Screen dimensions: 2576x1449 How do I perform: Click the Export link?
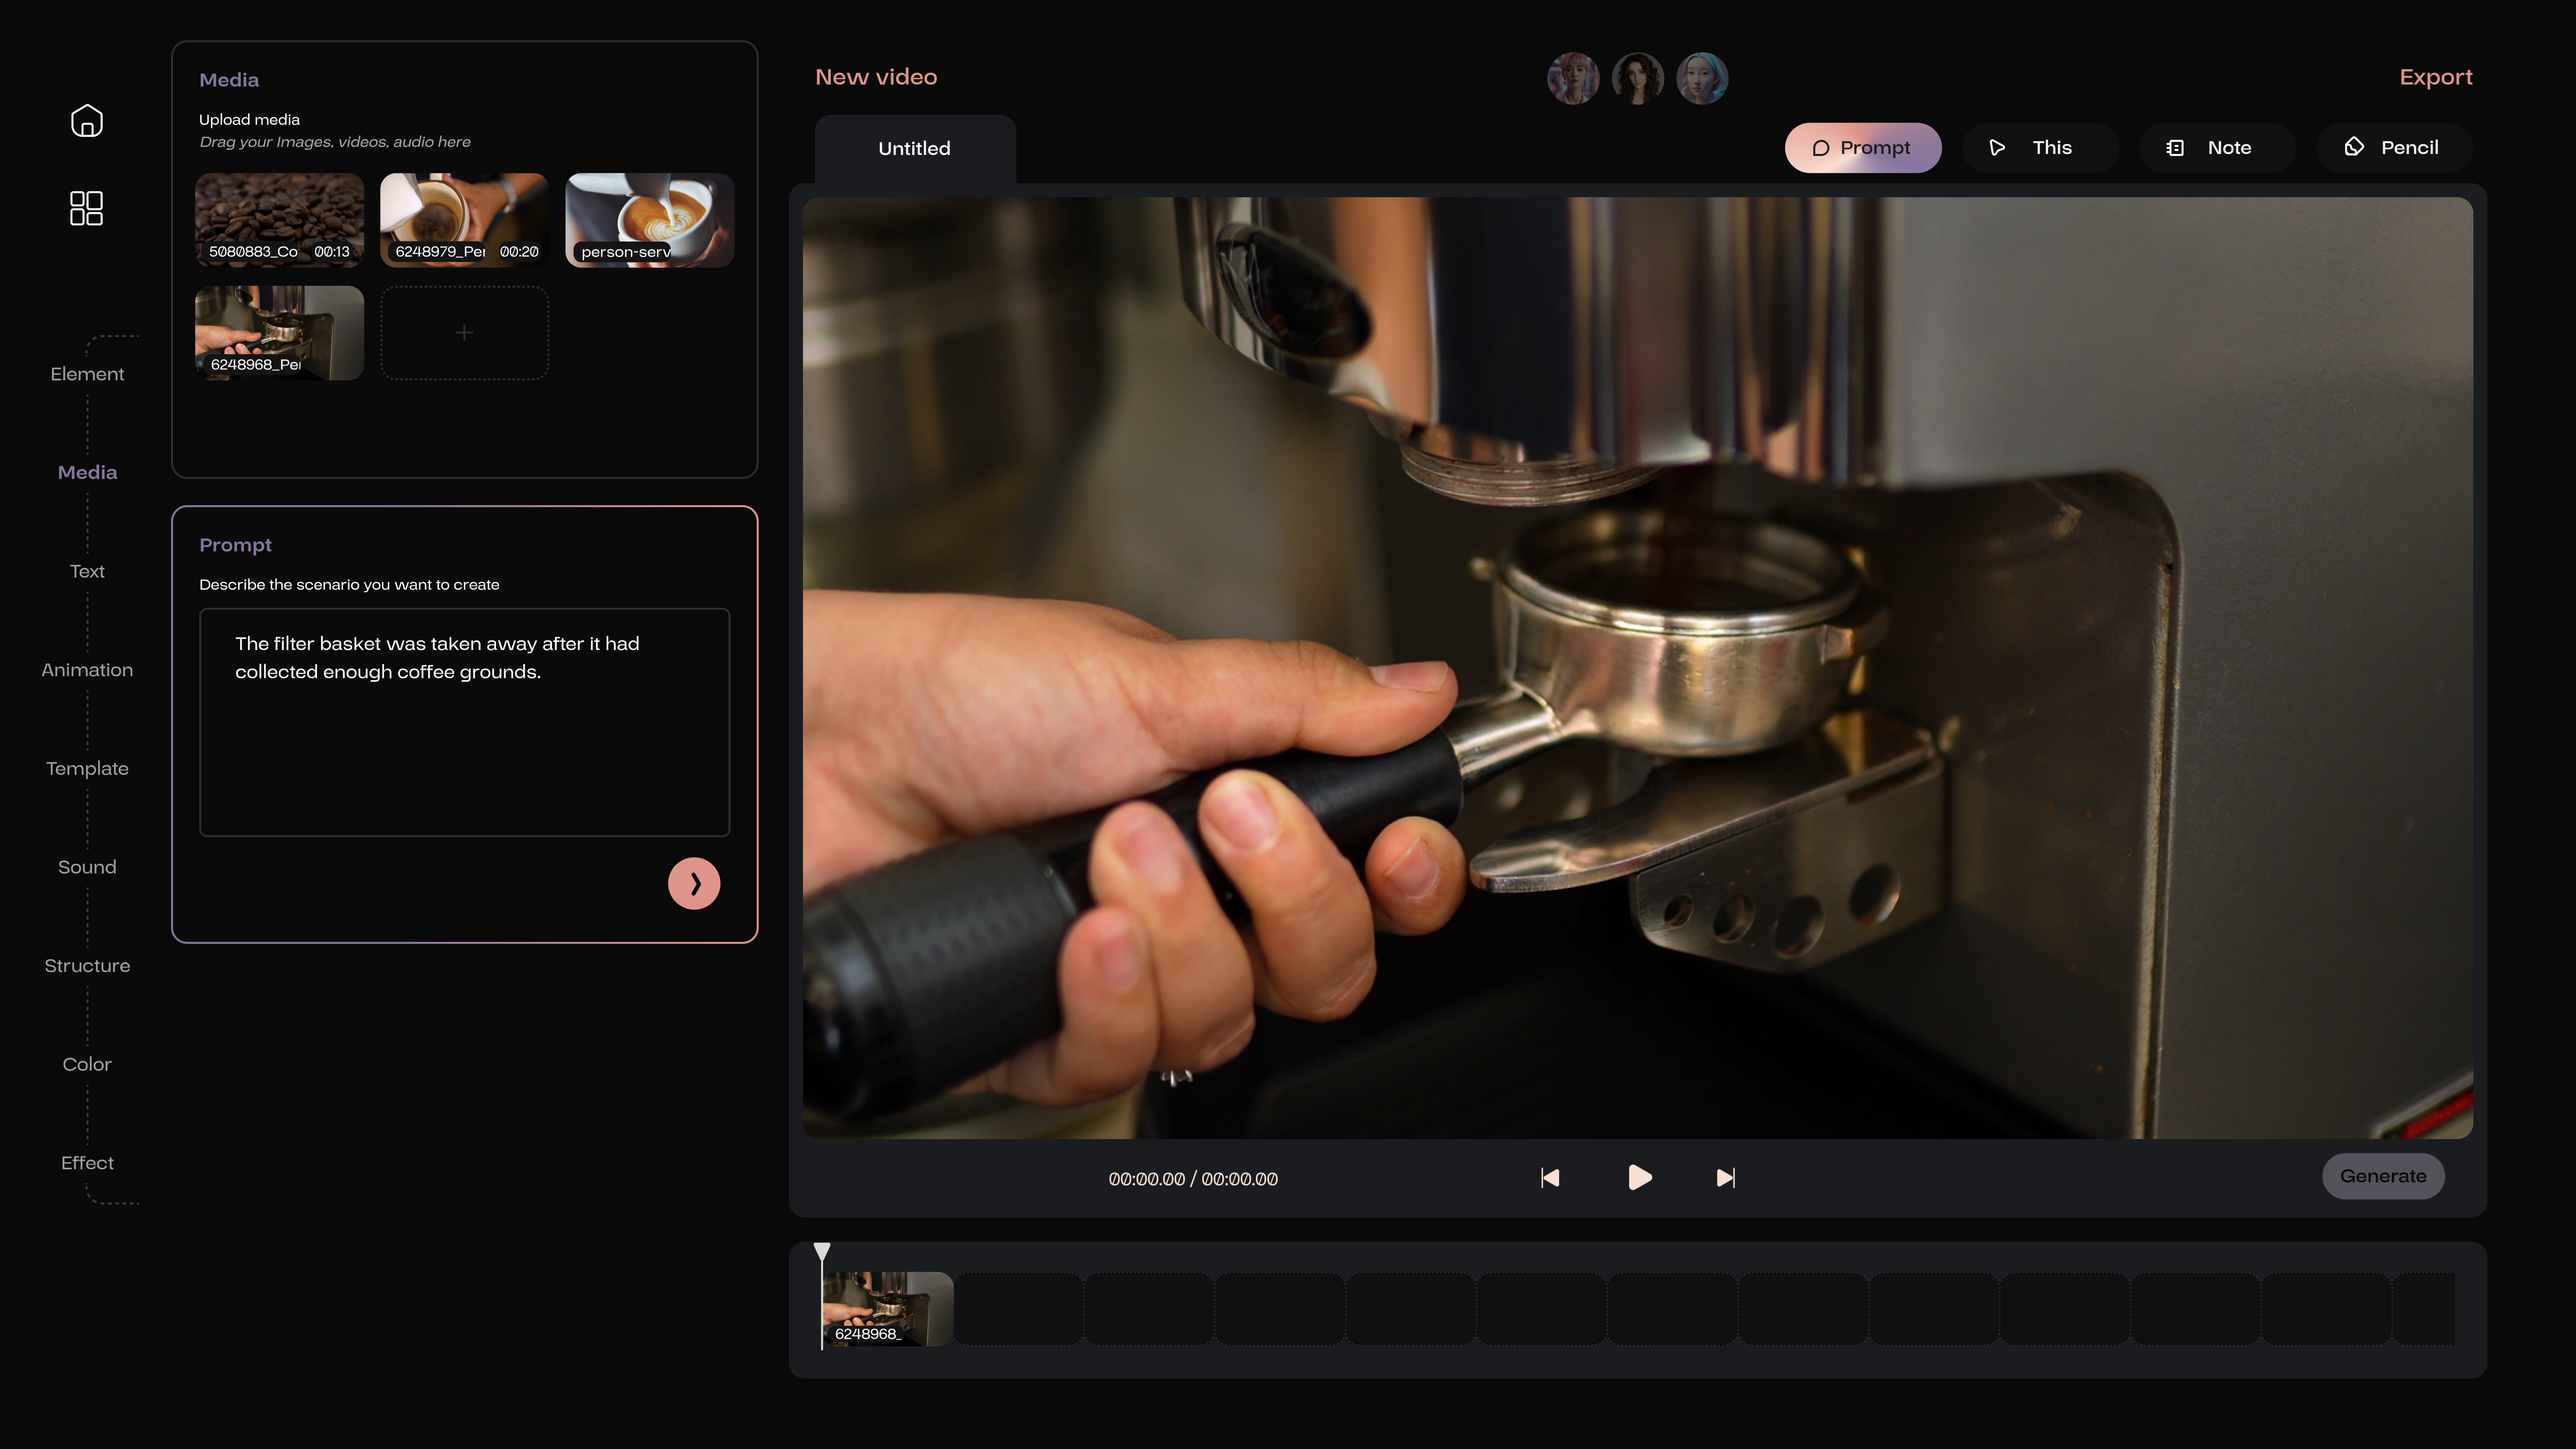coord(2435,77)
